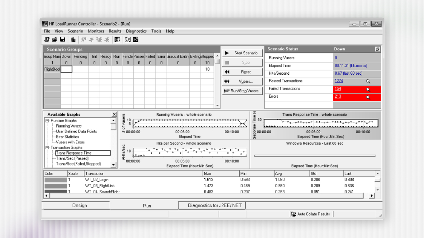Open the 213 errors link

click(x=338, y=96)
